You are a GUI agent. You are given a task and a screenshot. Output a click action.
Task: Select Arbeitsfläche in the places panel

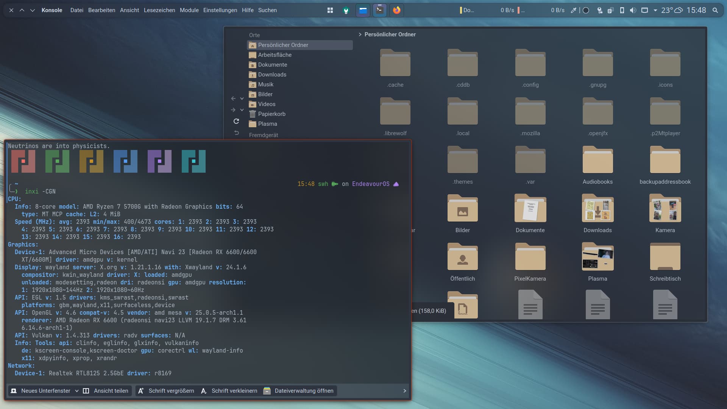300,55
